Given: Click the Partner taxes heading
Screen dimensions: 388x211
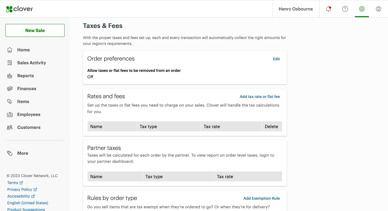Looking at the screenshot, I should coord(104,148).
